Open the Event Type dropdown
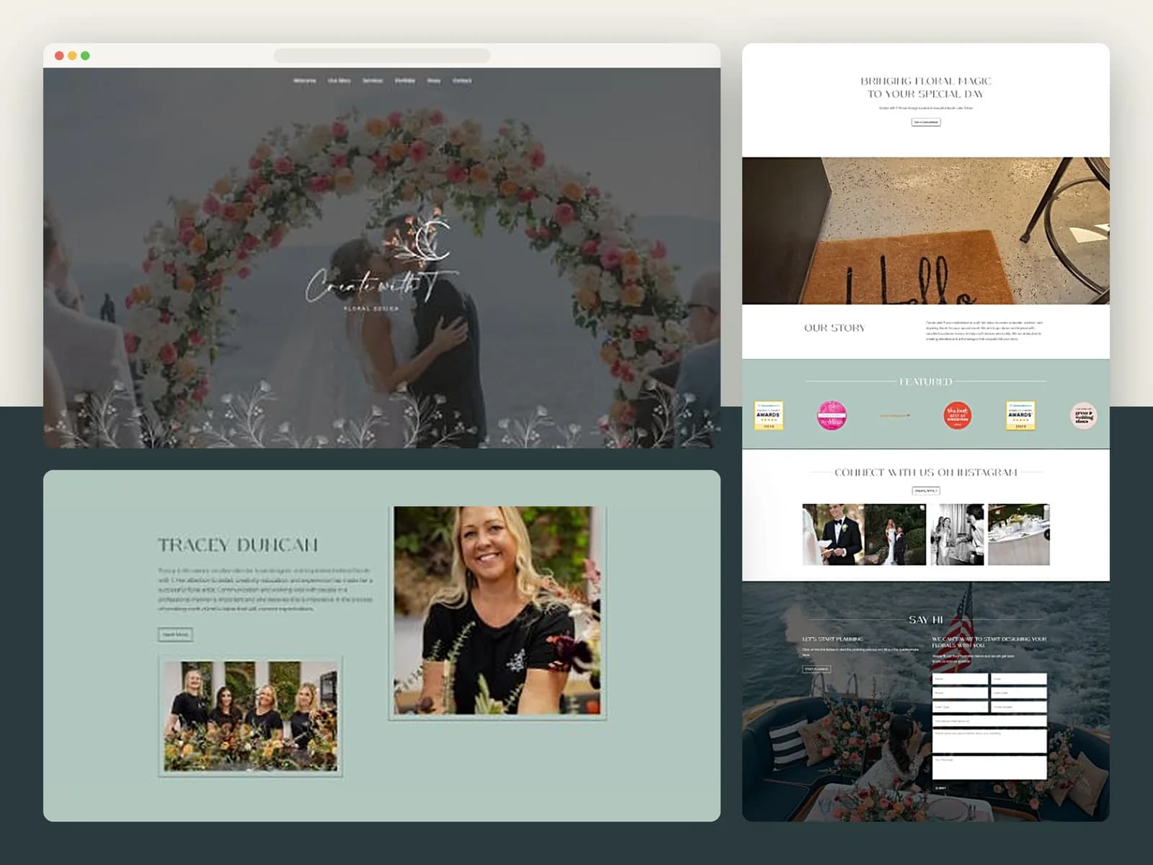 tap(960, 706)
